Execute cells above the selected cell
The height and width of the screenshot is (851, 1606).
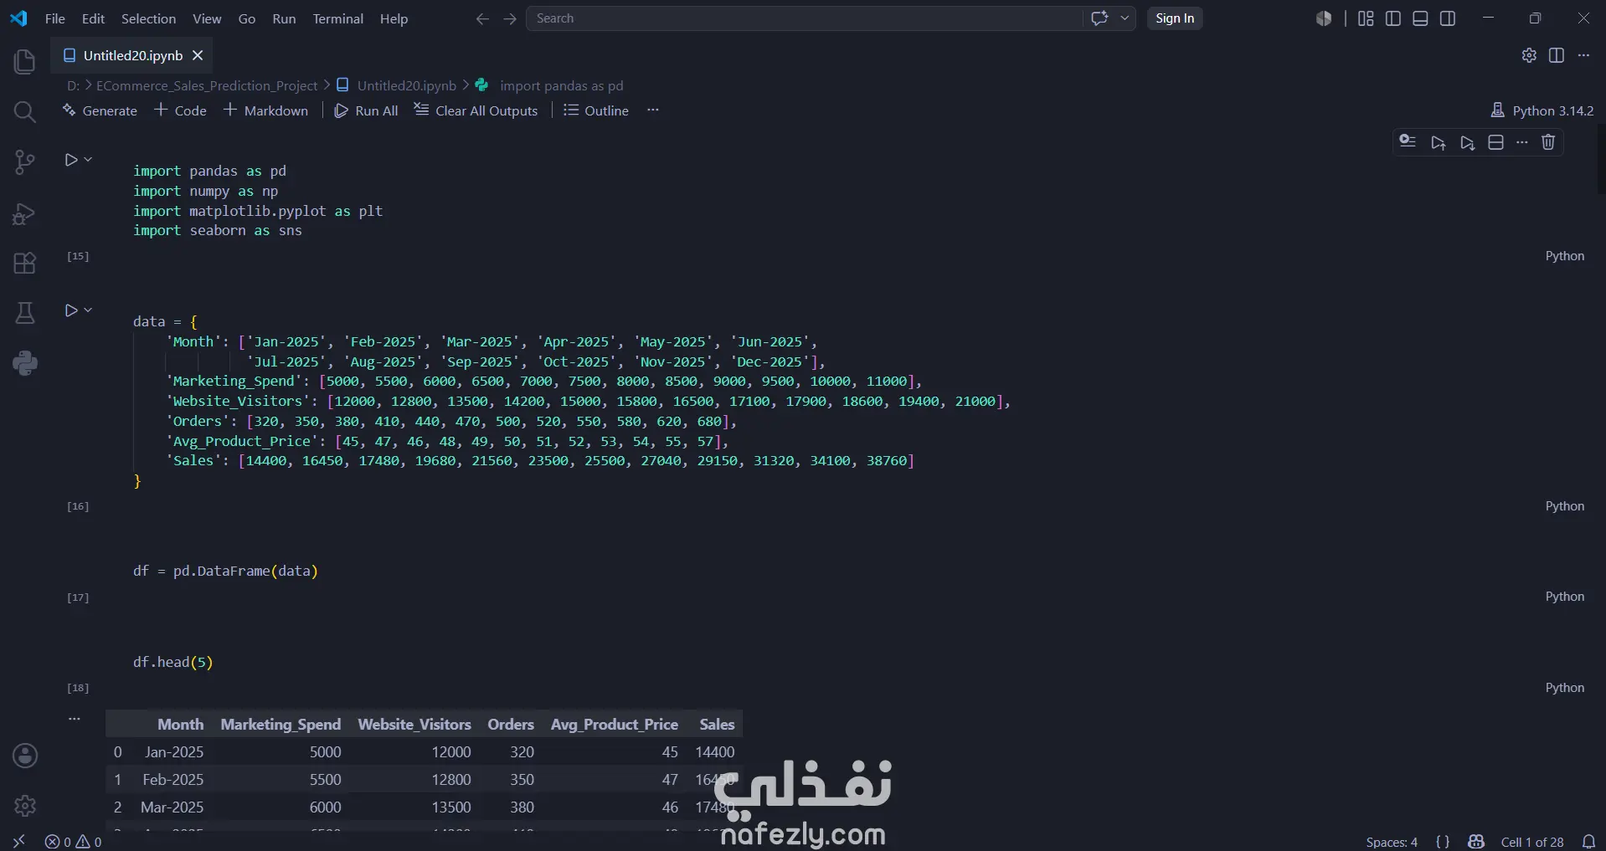[1439, 142]
